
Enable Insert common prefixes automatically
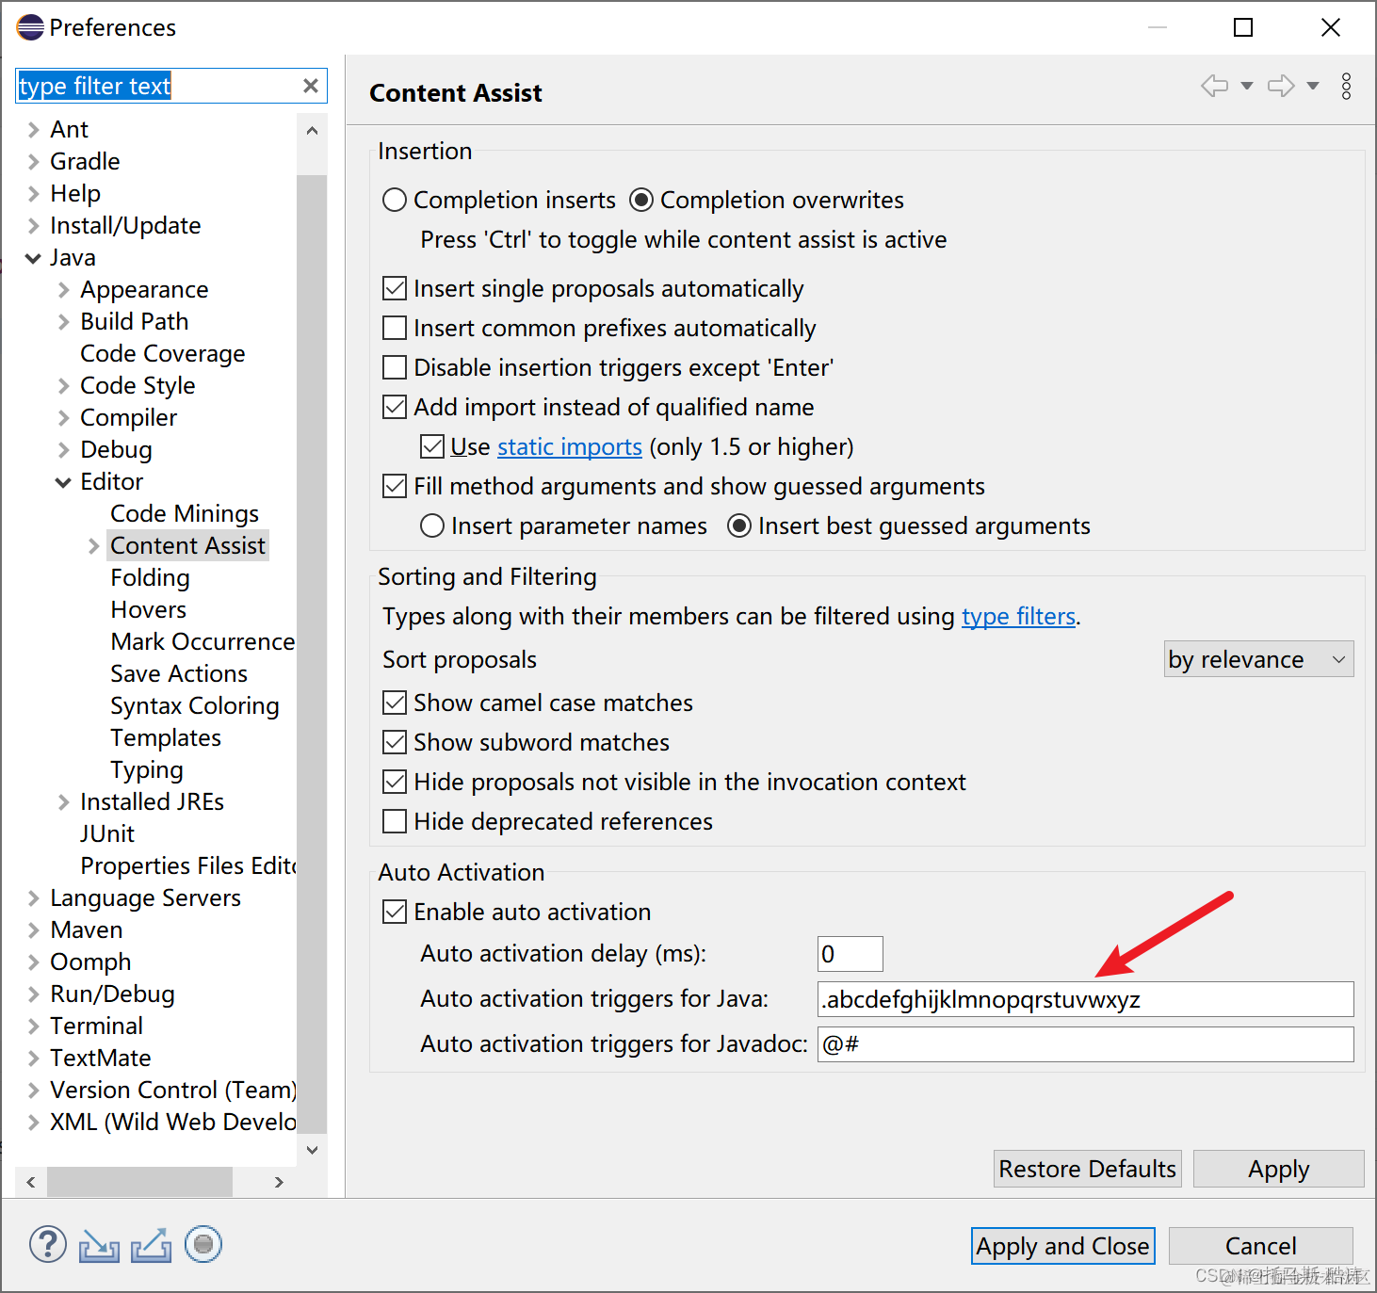coord(395,328)
